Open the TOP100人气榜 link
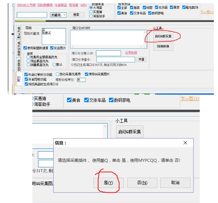218x203 pixels. coord(26,5)
